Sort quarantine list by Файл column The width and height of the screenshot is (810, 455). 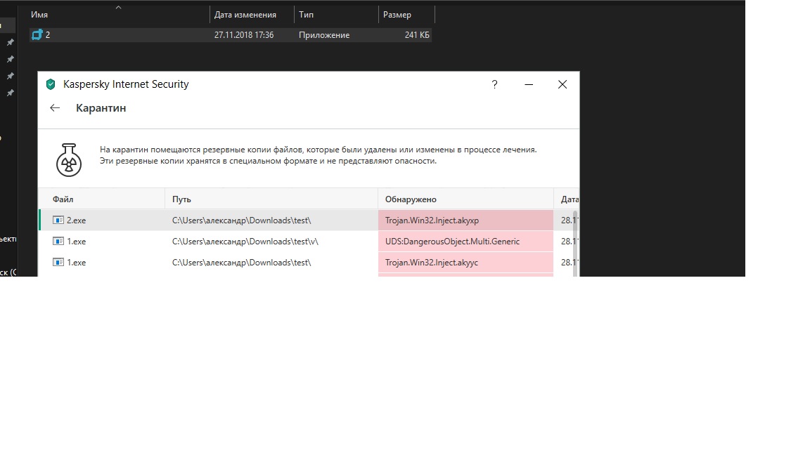[63, 199]
